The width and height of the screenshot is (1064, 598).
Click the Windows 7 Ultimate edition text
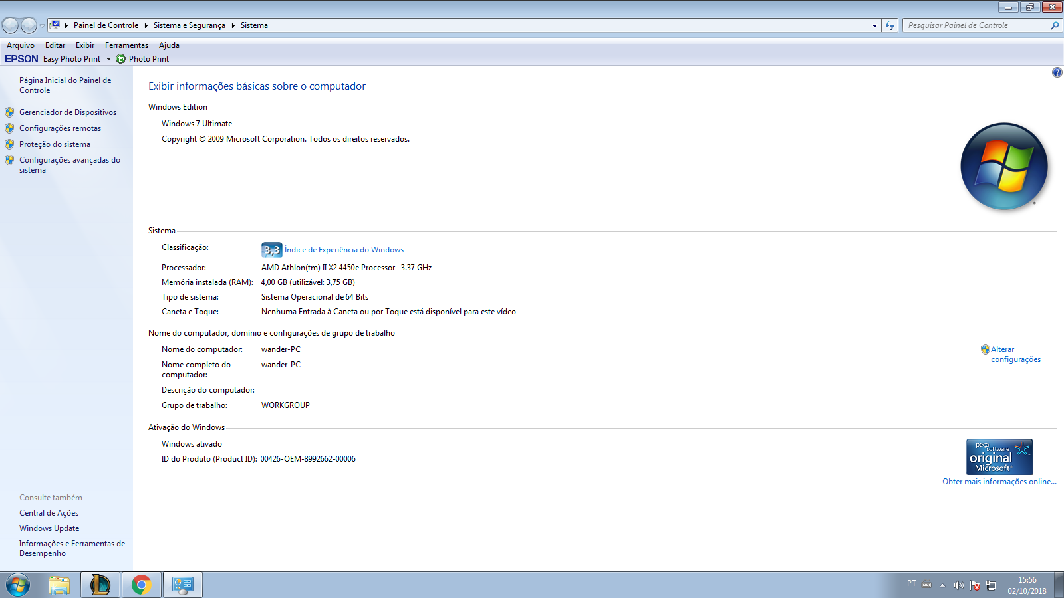[x=197, y=124]
